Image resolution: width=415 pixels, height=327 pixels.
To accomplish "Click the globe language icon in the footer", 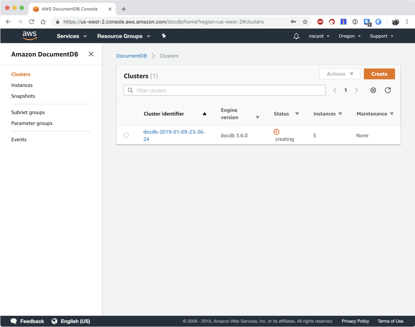I will (55, 321).
